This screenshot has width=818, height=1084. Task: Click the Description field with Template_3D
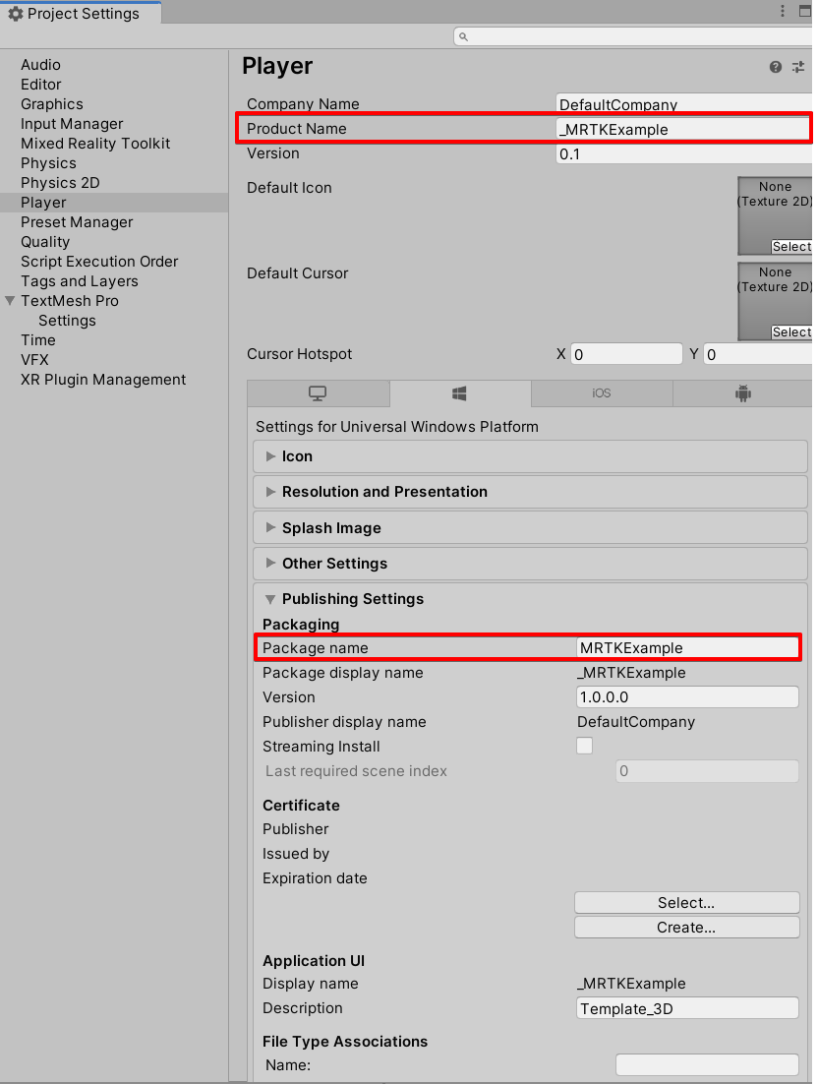(x=687, y=1008)
